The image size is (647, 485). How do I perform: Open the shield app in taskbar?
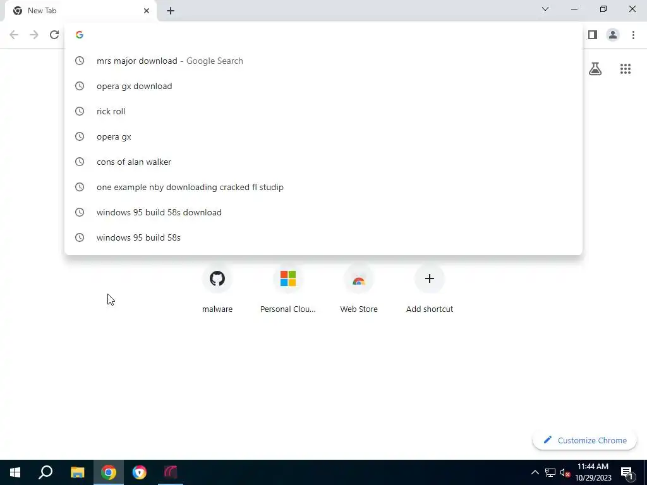140,472
